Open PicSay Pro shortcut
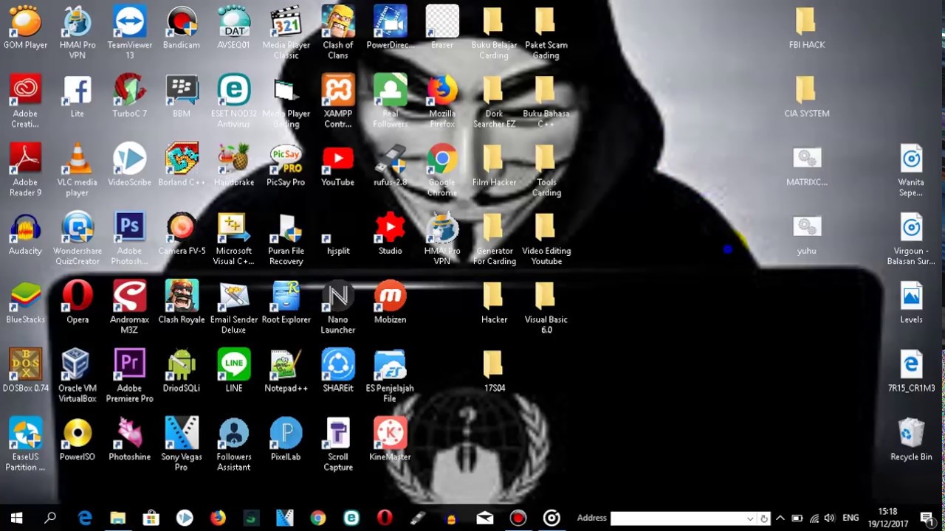 tap(286, 164)
